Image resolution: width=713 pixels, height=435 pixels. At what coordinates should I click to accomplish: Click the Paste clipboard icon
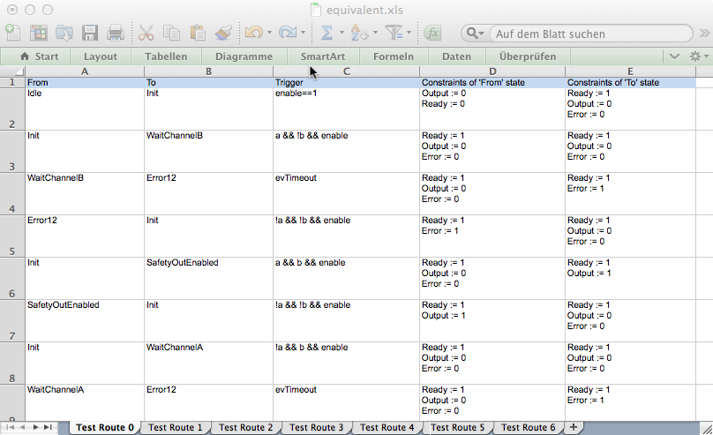[x=198, y=34]
